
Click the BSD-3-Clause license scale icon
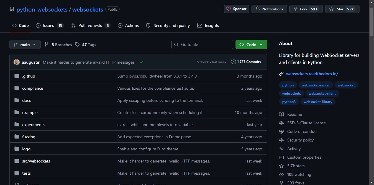(x=281, y=123)
